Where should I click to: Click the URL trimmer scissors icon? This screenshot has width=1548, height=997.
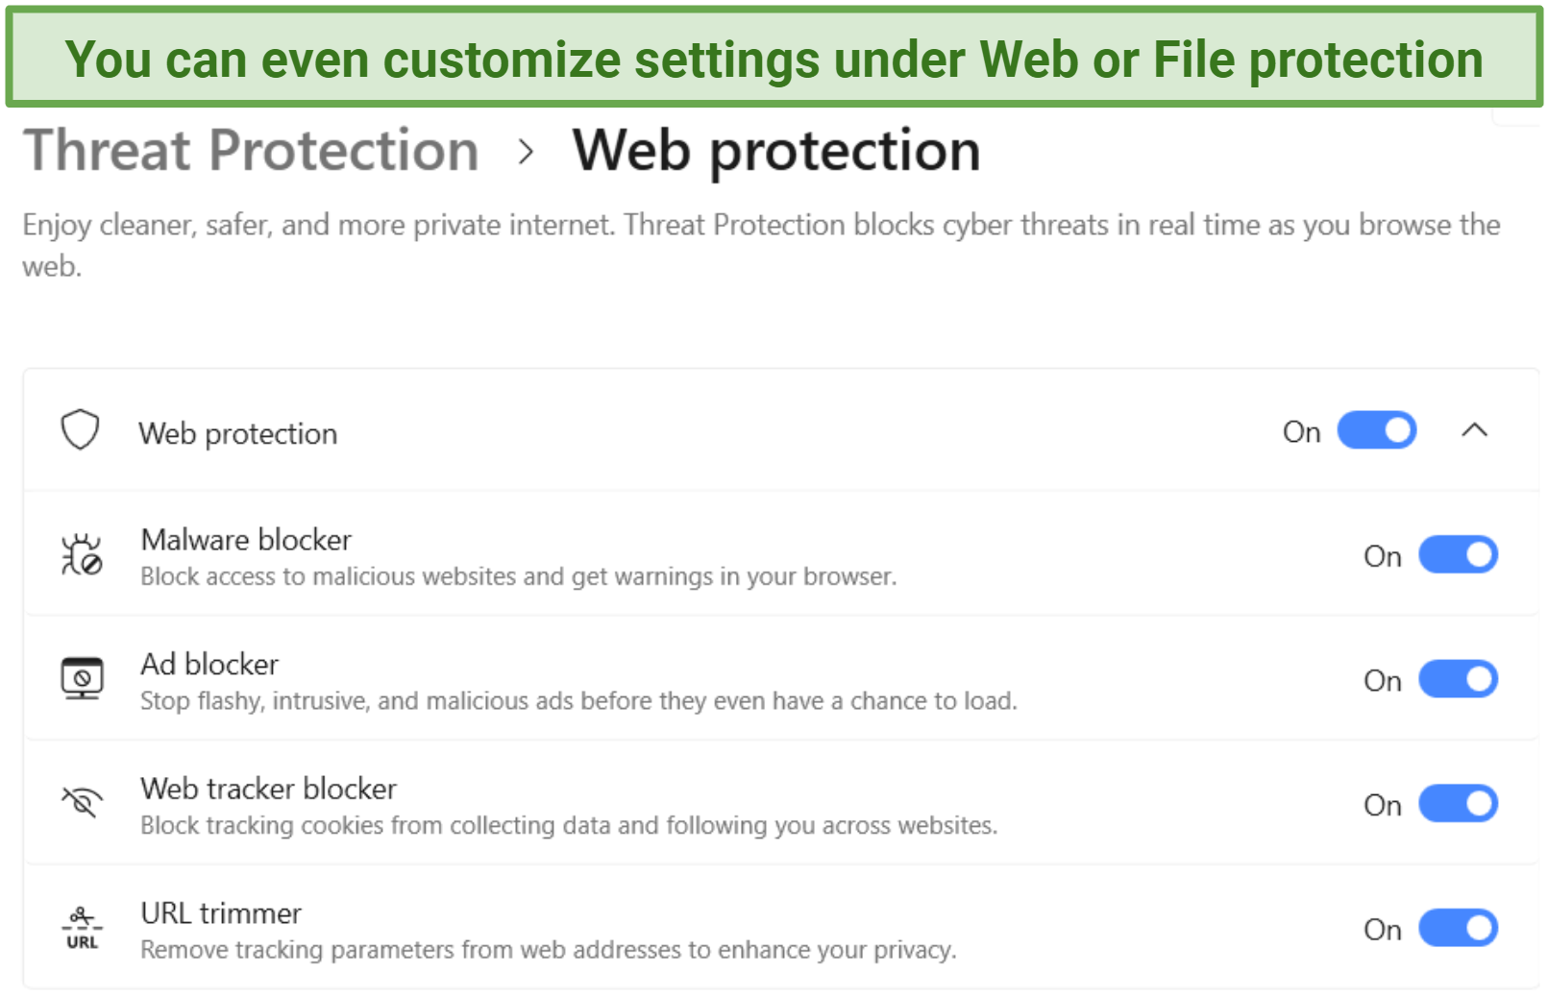tap(82, 928)
